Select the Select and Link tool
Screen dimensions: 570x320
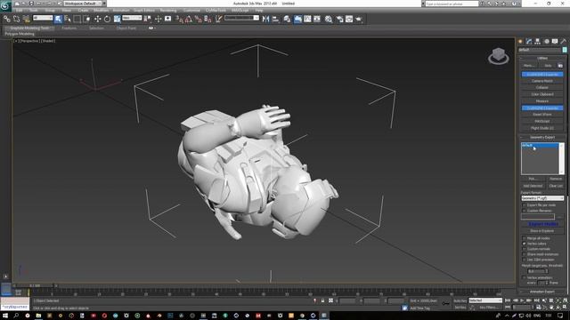(x=7, y=19)
